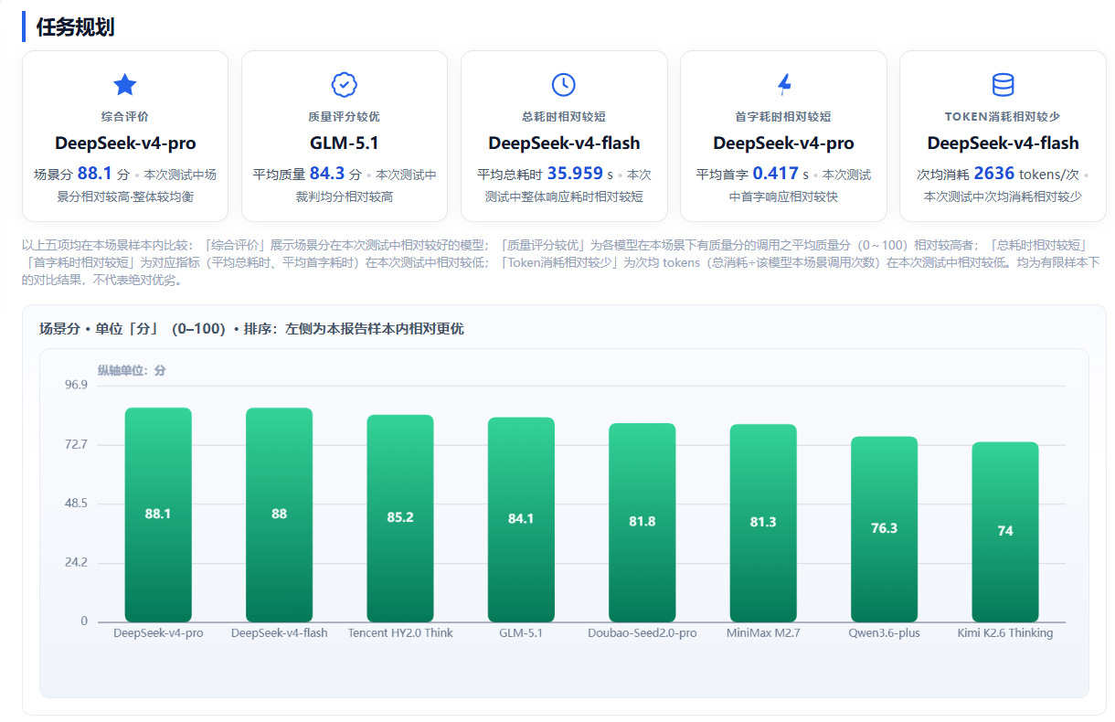This screenshot has width=1115, height=722.
Task: Click DeepSeek-v4-flash title in TOKEN card
Action: point(1003,143)
